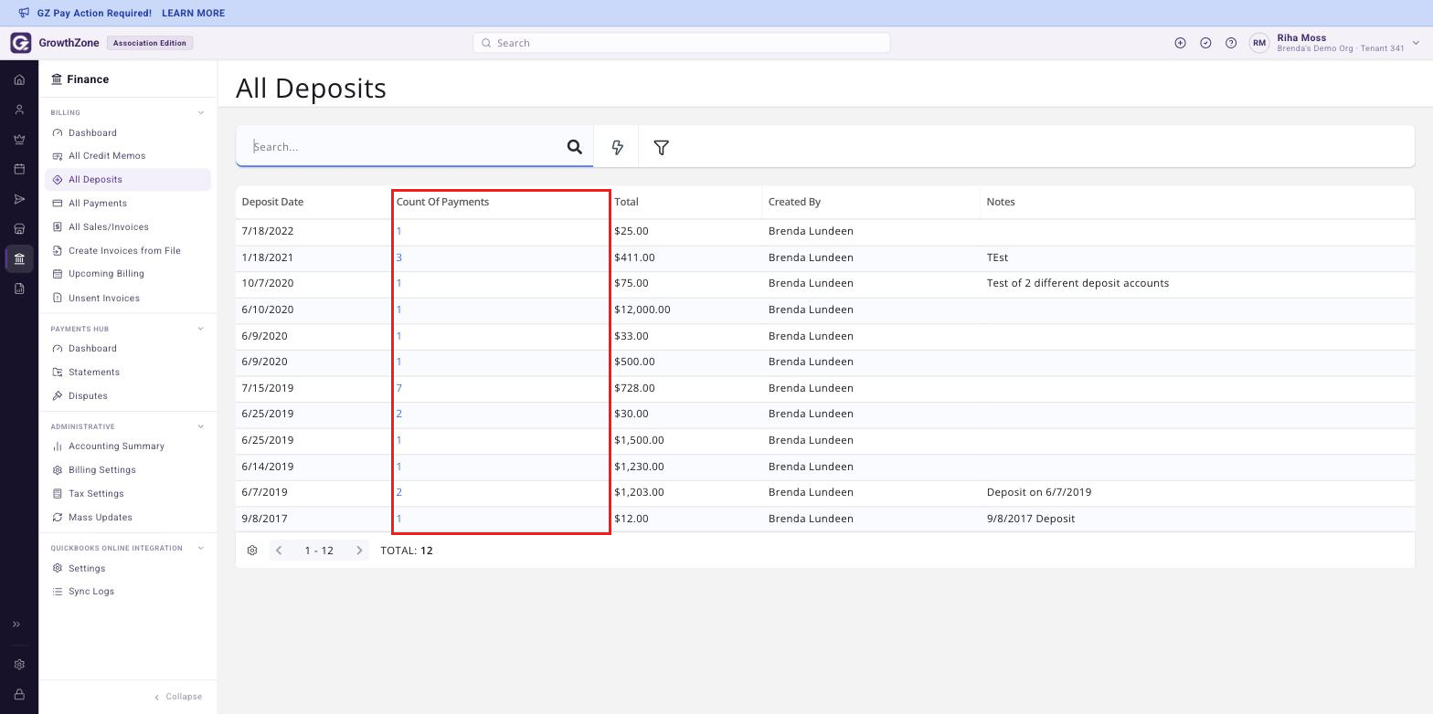The height and width of the screenshot is (714, 1433).
Task: Open payment count 7 for 7/15/2019 deposit
Action: pos(398,388)
